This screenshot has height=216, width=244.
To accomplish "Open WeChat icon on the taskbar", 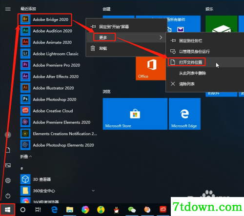I will coord(132,210).
